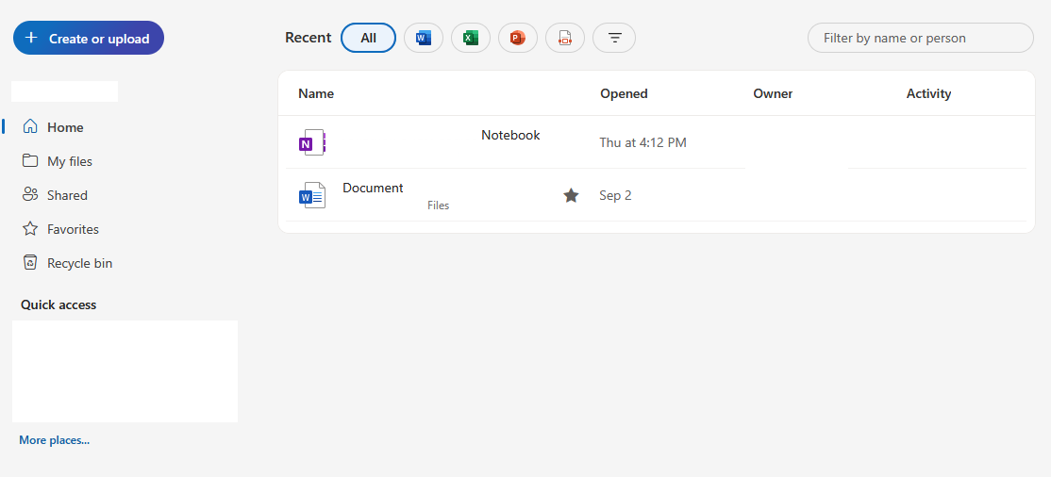Open Favorites from the sidebar
Screen dimensions: 1051x477
coord(73,229)
